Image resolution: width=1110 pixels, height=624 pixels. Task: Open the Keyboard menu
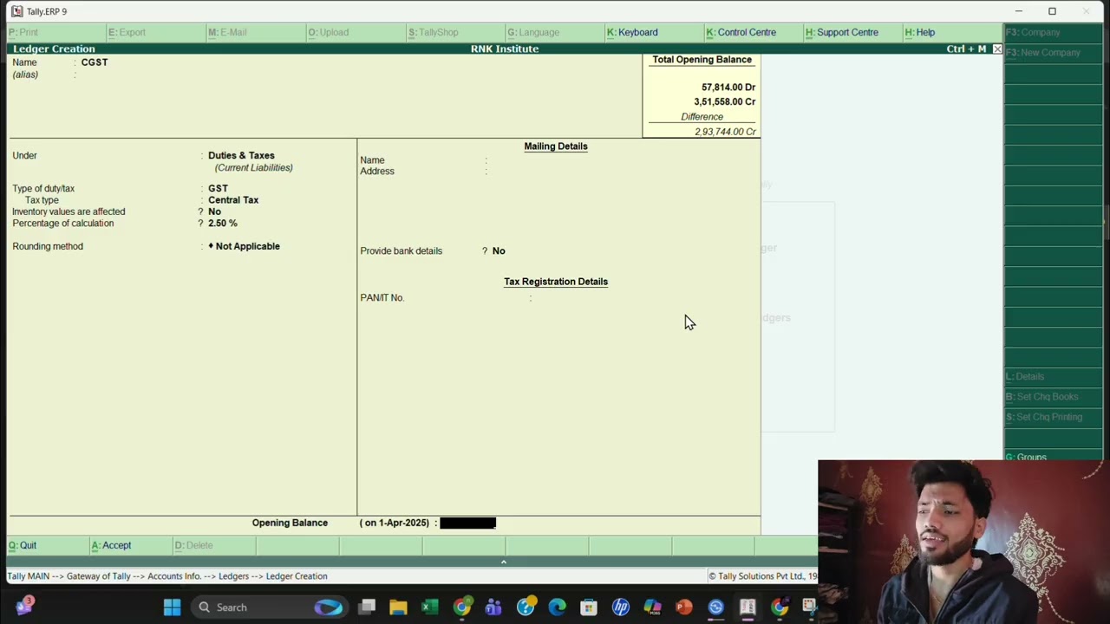click(x=632, y=32)
